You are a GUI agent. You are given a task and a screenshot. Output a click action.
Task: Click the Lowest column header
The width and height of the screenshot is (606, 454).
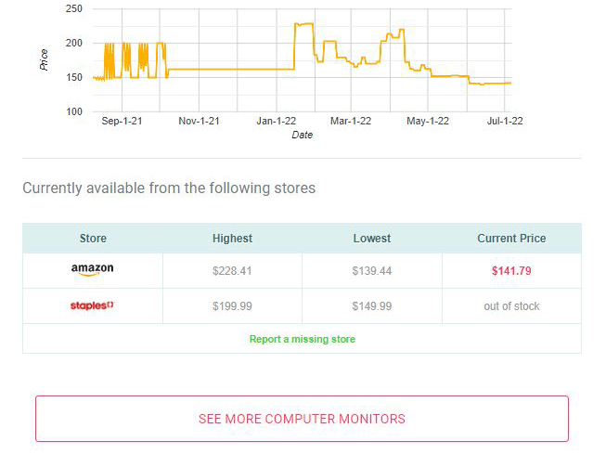[x=371, y=239]
